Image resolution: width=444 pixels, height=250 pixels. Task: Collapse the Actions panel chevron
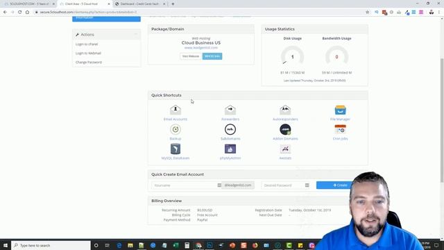point(136,35)
